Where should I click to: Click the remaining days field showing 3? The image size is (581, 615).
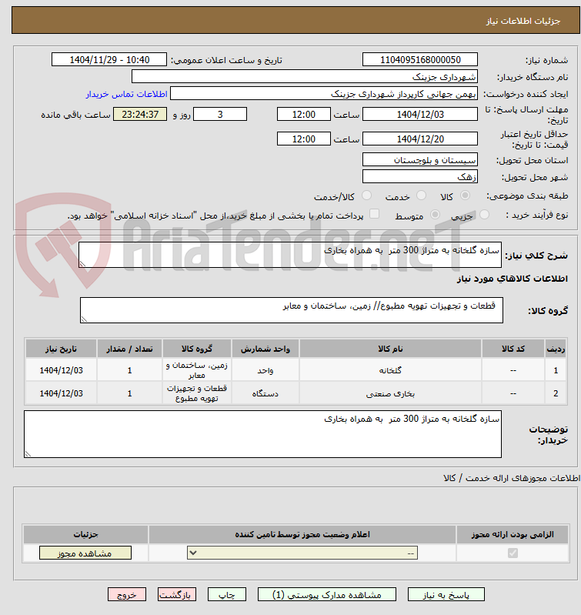(x=220, y=114)
